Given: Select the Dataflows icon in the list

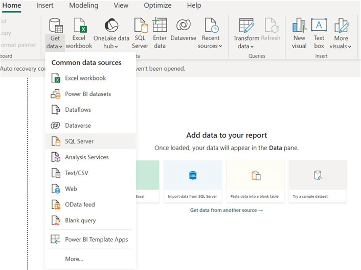Looking at the screenshot, I should 56,110.
